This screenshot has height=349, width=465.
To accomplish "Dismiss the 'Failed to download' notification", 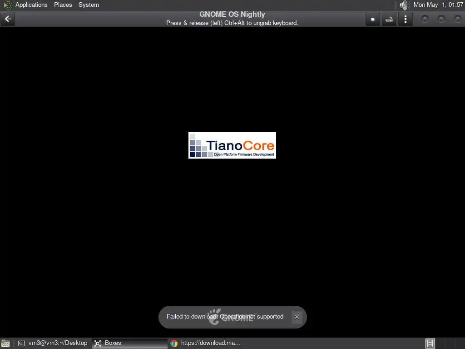I will pos(297,317).
